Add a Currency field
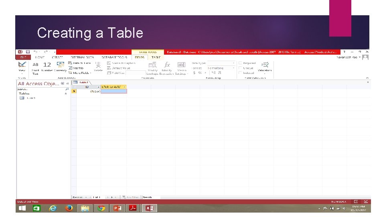The image size is (385, 217). click(x=61, y=67)
